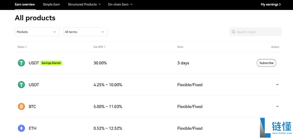Switch to the Simple Earn tab

51,4
